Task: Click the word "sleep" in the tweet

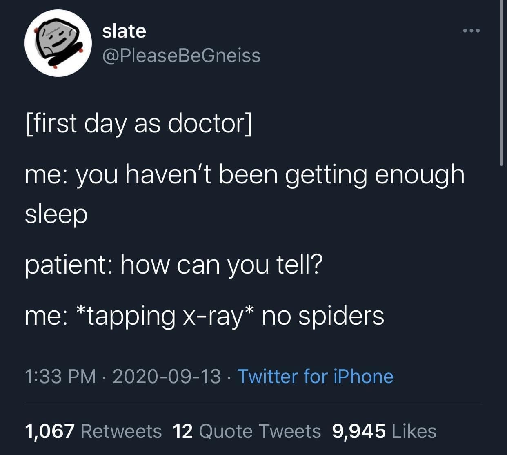Action: [x=56, y=214]
